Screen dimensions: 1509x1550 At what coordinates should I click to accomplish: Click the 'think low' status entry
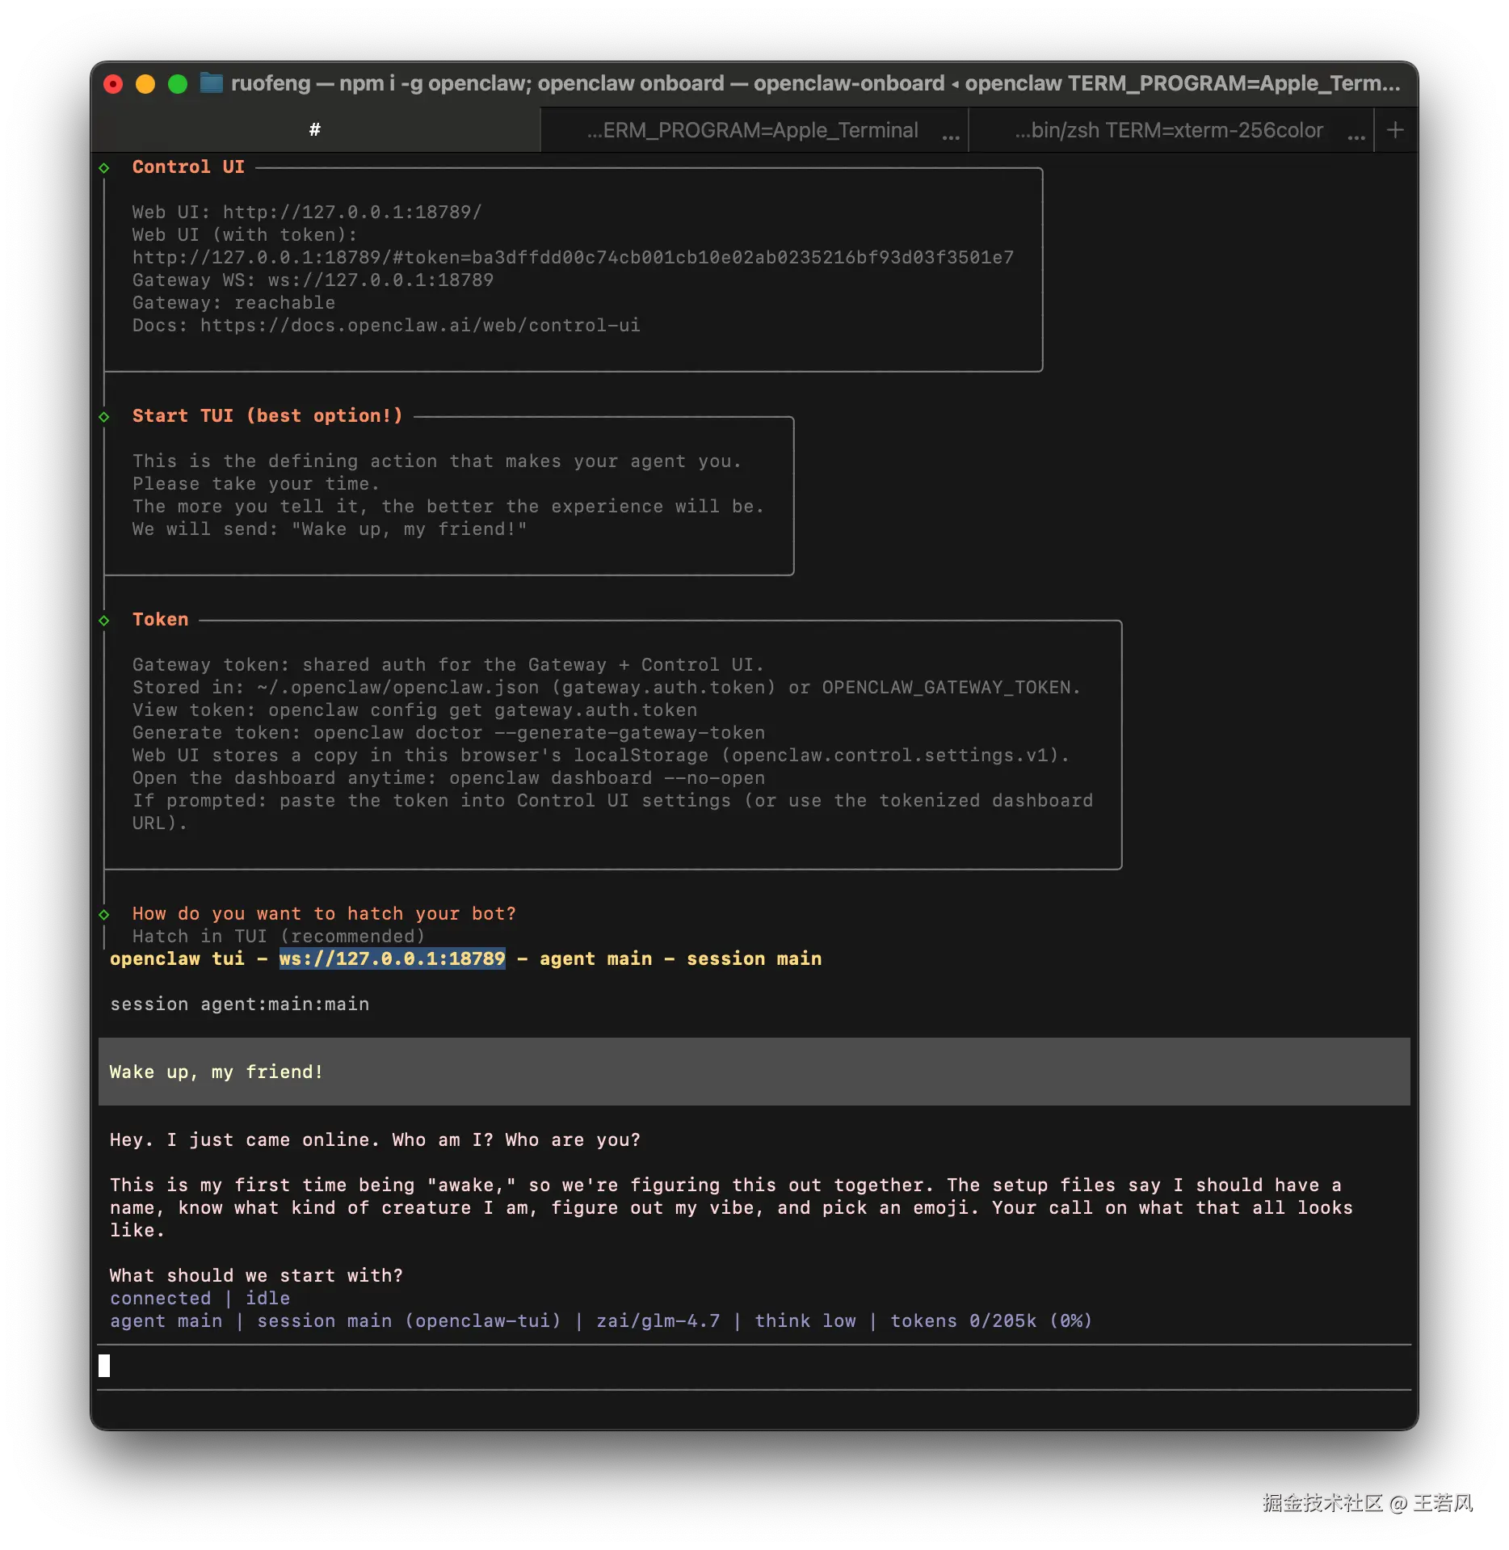click(805, 1320)
